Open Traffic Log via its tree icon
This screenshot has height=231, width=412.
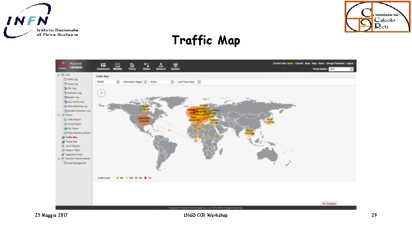[65, 79]
